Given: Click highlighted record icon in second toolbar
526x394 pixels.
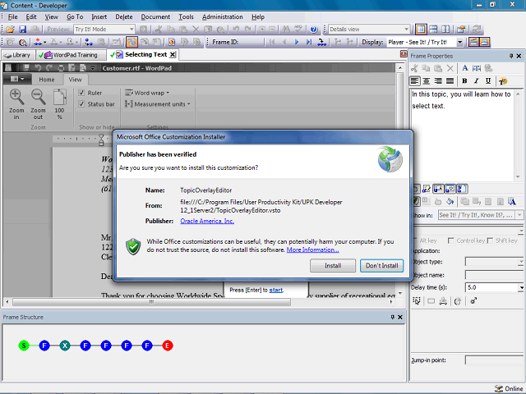Looking at the screenshot, I should [x=131, y=42].
